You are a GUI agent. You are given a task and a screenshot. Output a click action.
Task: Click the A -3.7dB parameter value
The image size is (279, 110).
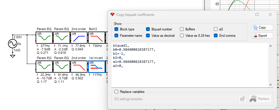pos(61,78)
